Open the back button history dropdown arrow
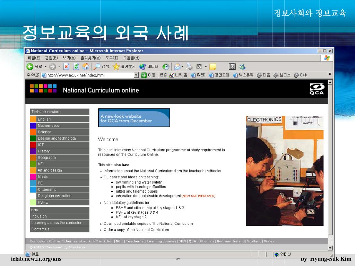The height and width of the screenshot is (266, 355). point(45,67)
